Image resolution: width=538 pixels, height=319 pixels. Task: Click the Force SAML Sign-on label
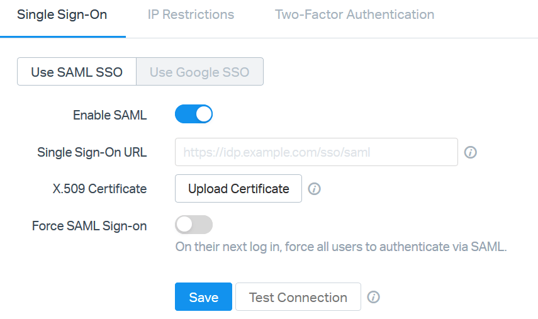click(x=89, y=226)
